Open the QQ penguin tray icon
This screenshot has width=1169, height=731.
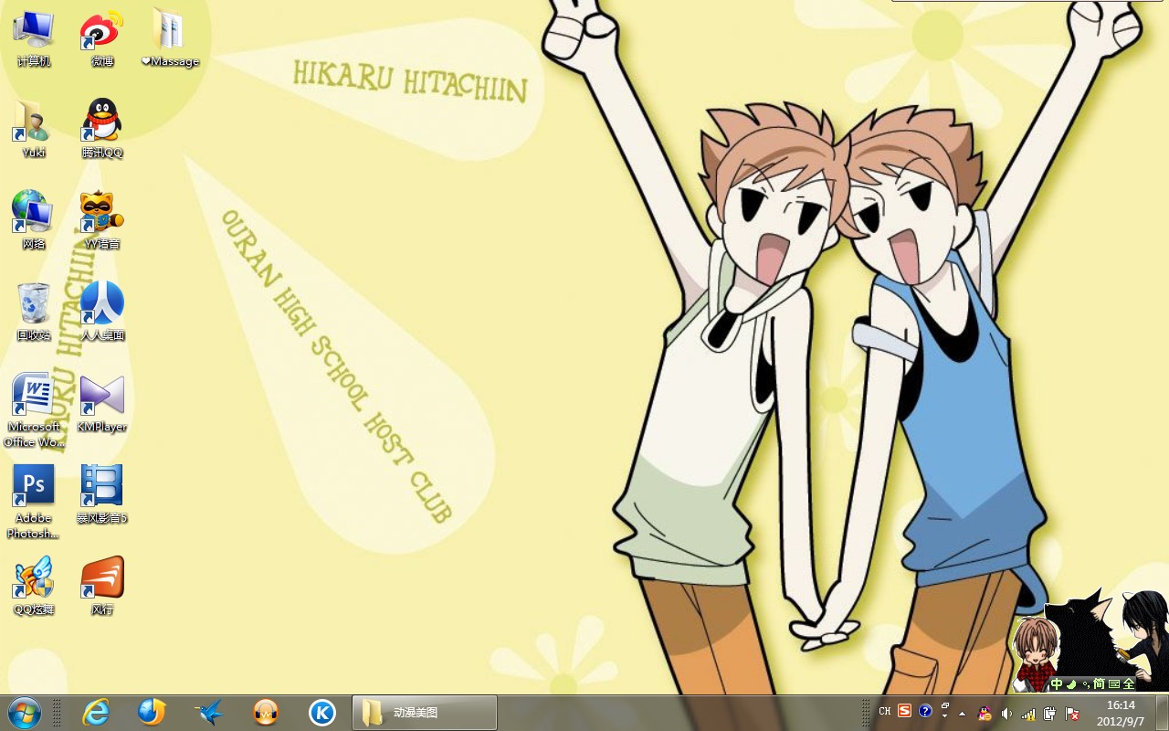coord(985,713)
